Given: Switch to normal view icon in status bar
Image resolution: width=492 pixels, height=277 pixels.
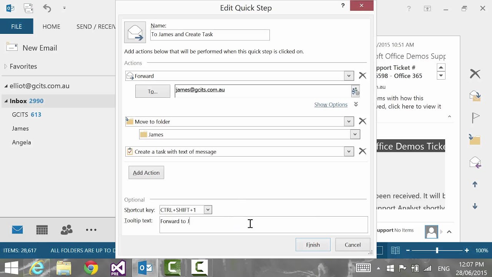Looking at the screenshot, I should (x=380, y=250).
